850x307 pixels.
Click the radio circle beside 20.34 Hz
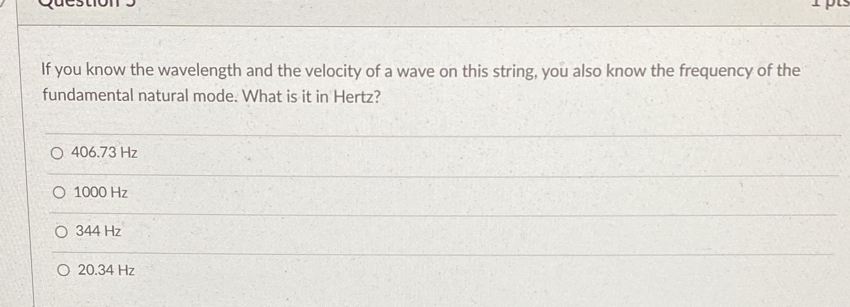click(63, 270)
